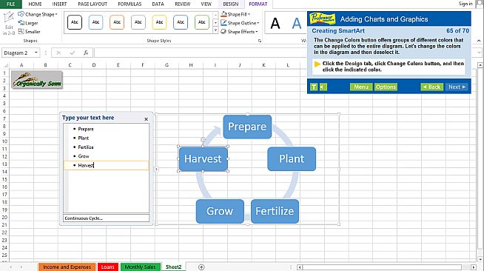Select the Fertilize shape in diagram
The width and height of the screenshot is (484, 271).
[x=275, y=212]
